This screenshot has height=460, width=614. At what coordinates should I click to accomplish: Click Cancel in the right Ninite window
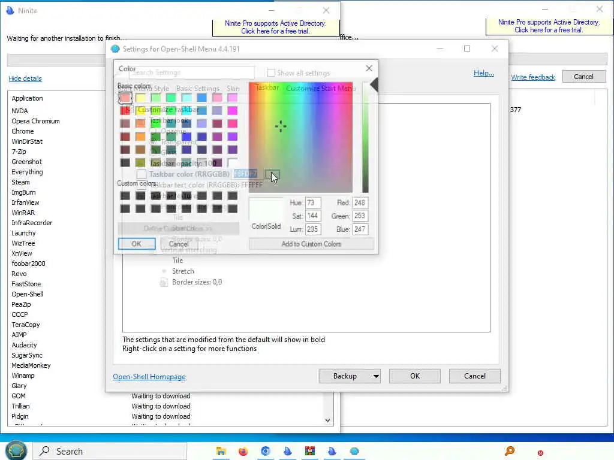583,77
